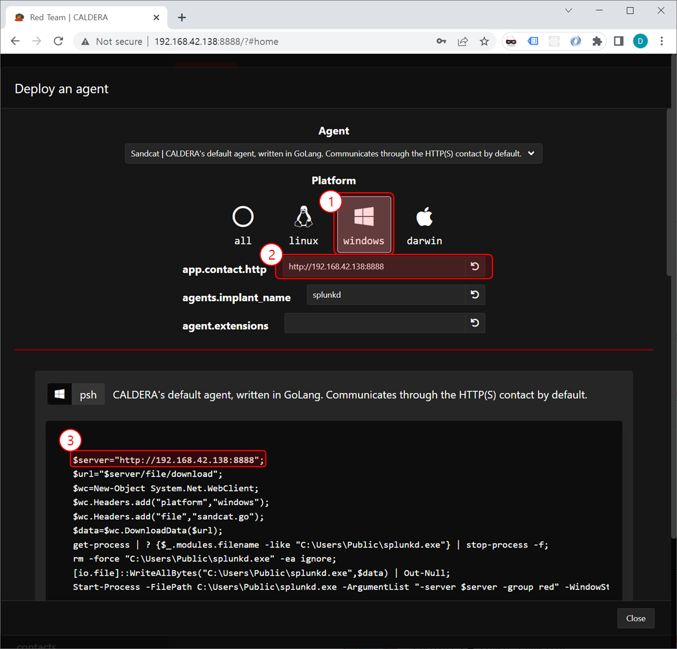Open a new browser tab

coord(182,17)
